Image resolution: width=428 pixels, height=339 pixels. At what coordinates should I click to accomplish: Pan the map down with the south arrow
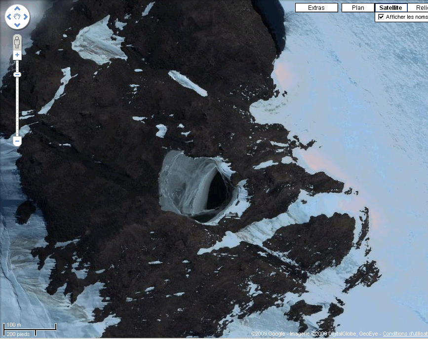pyautogui.click(x=17, y=25)
